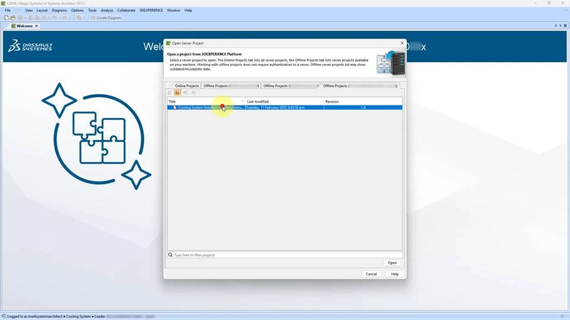Sort by the Last modified column

[x=284, y=101]
